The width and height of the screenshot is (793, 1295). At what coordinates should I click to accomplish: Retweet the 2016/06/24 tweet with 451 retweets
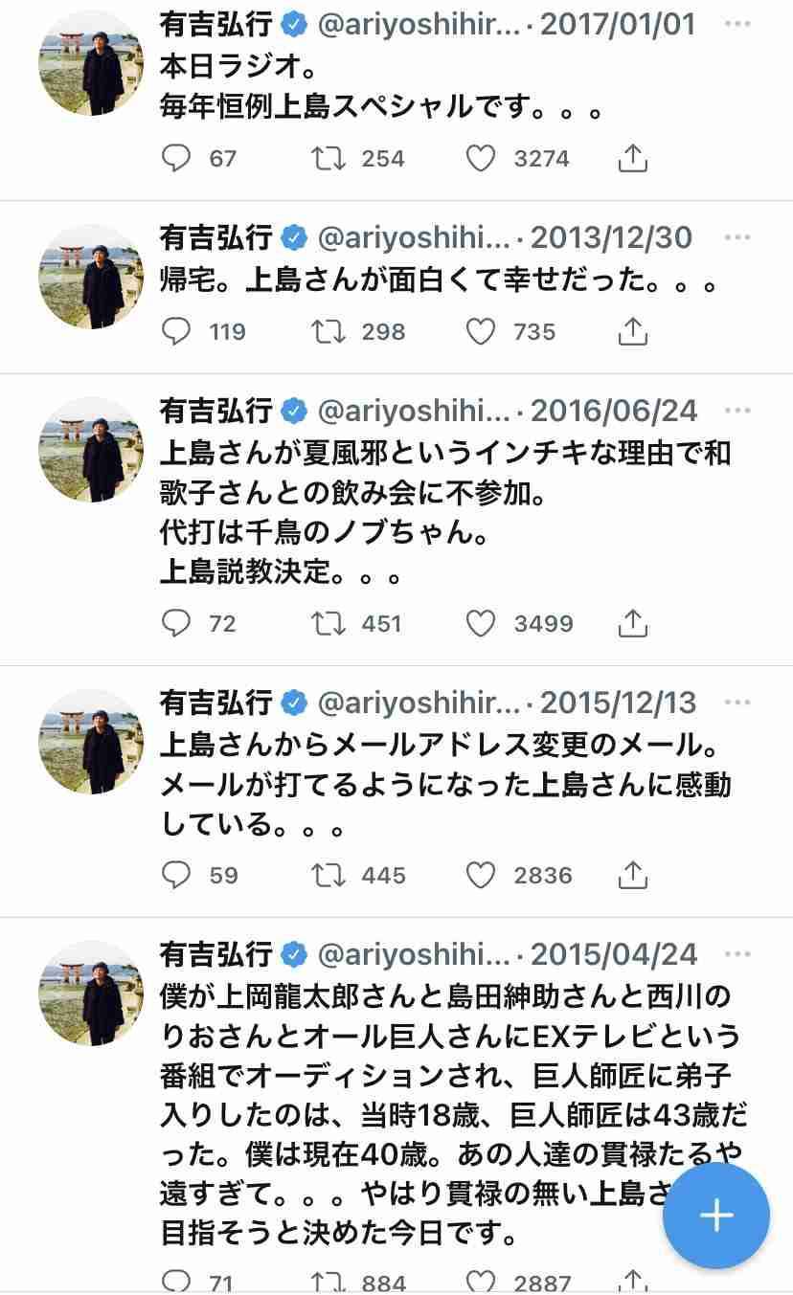click(329, 623)
